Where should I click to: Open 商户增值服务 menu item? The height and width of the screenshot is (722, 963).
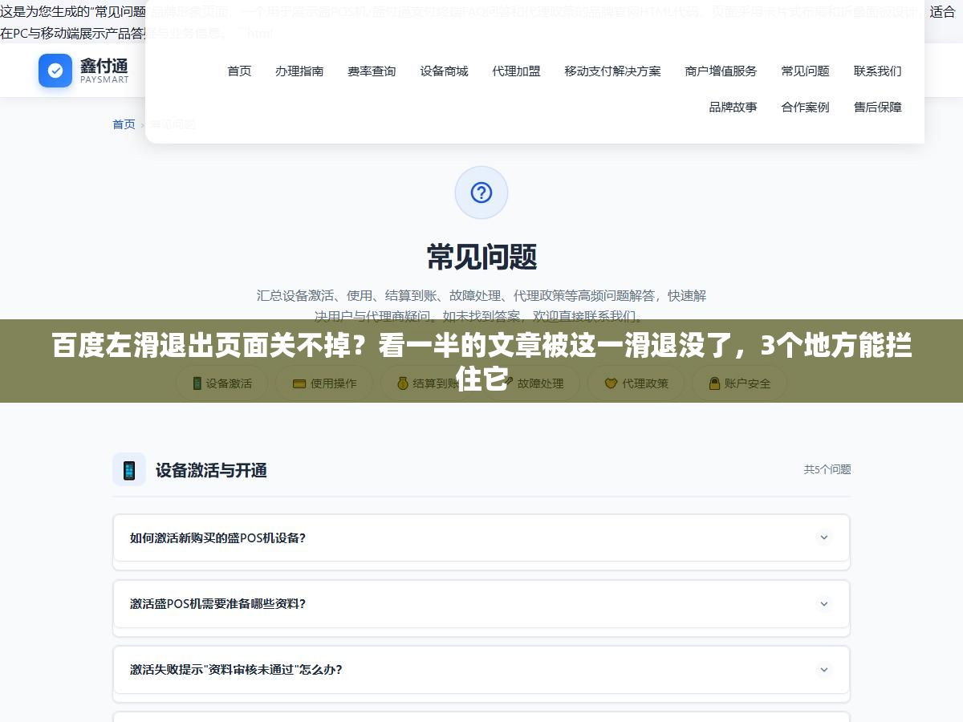tap(721, 71)
